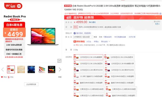Click the red 京品电脑 badge before title
Viewport: 162px width, 97px height.
click(x=68, y=6)
